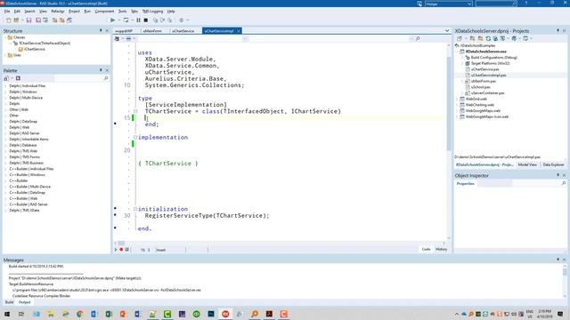Select IChartService in Structure tree

coord(35,49)
